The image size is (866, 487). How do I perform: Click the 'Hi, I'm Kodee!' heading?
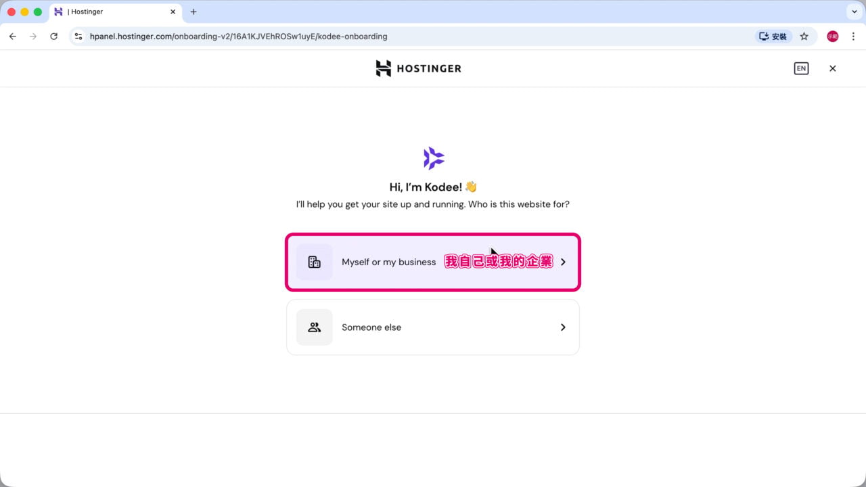tap(433, 187)
